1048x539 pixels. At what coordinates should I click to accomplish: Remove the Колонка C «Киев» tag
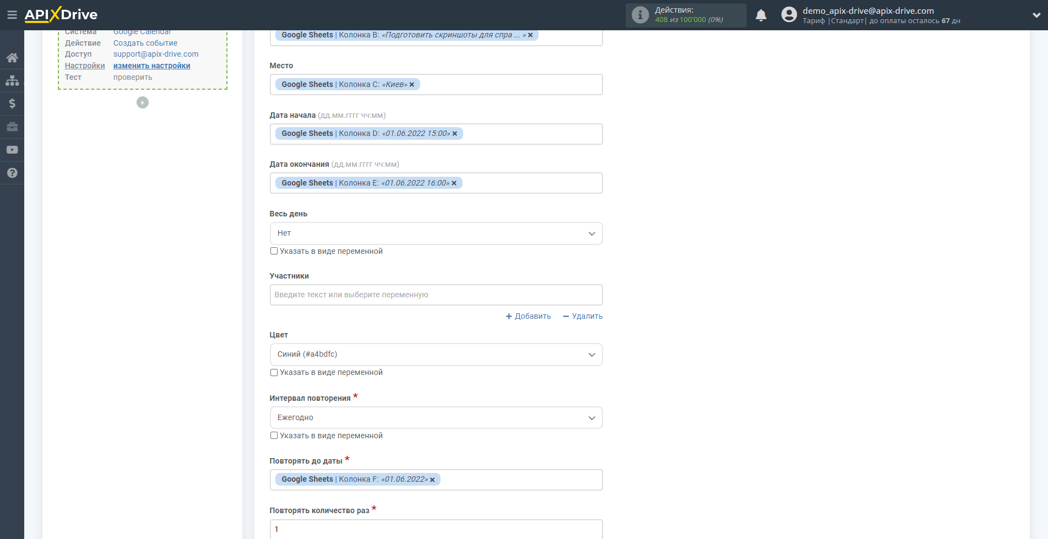[412, 85]
